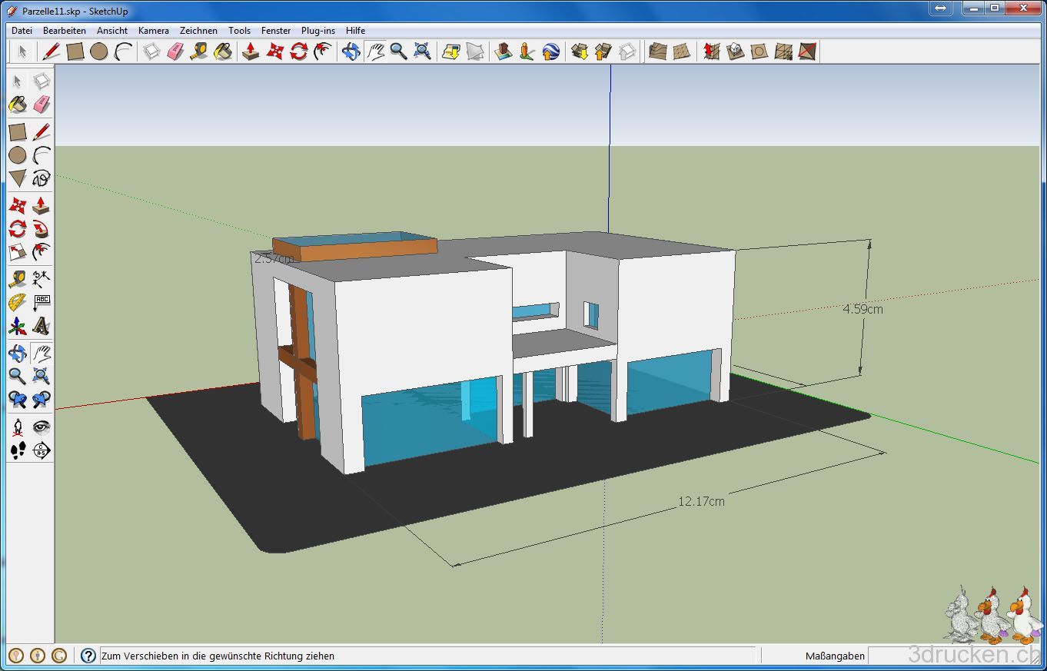Pick the Freehand drawing tool

(x=42, y=179)
